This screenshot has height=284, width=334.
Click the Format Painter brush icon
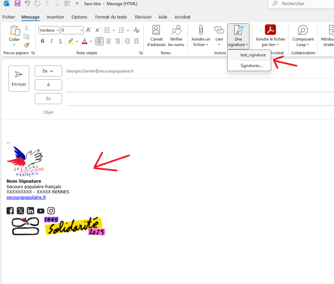(x=26, y=45)
